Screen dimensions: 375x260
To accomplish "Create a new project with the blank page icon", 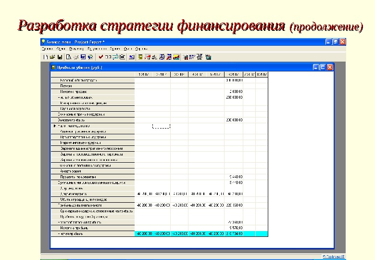I will [45, 57].
